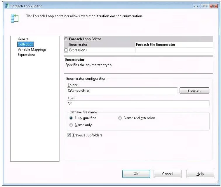Select the Name only radio button
This screenshot has width=221, height=187.
point(71,125)
